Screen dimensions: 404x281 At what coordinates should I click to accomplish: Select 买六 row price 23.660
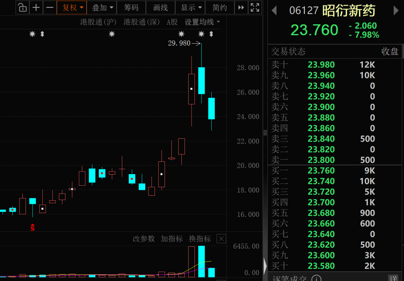[321, 223]
